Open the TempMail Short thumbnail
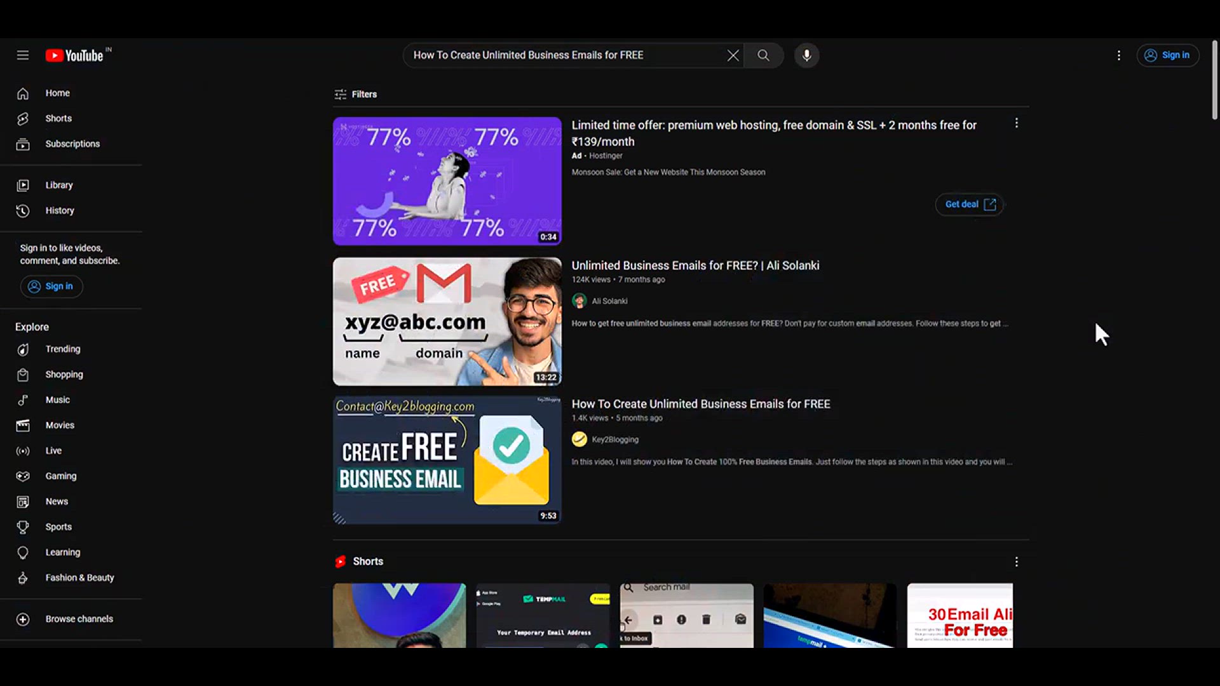1220x686 pixels. (543, 615)
